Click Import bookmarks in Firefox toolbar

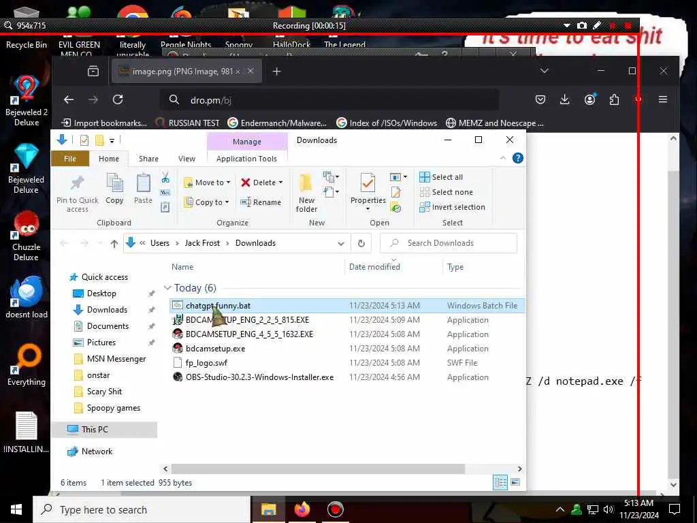coord(103,123)
